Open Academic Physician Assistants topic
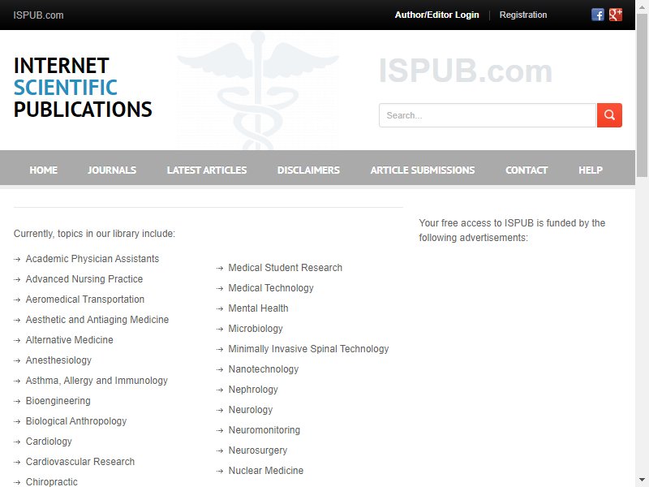 92,259
